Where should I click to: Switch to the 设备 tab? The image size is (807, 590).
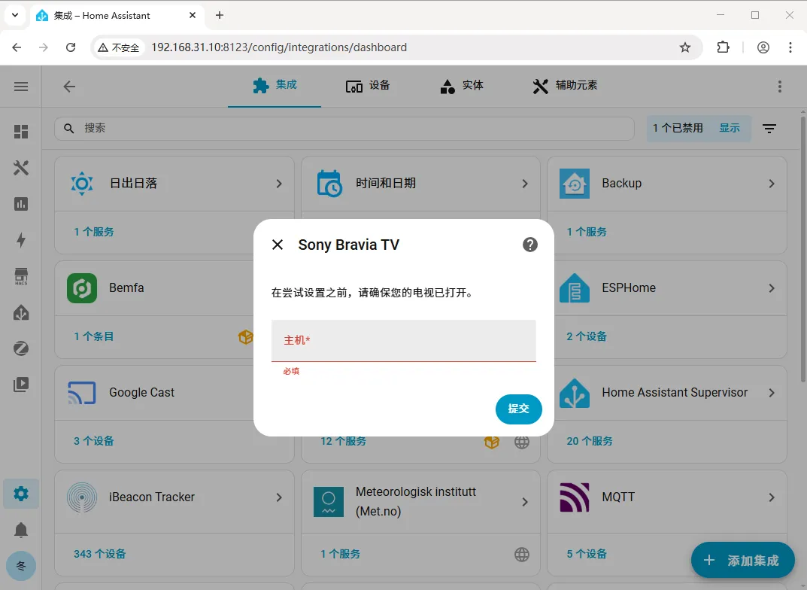(x=368, y=86)
